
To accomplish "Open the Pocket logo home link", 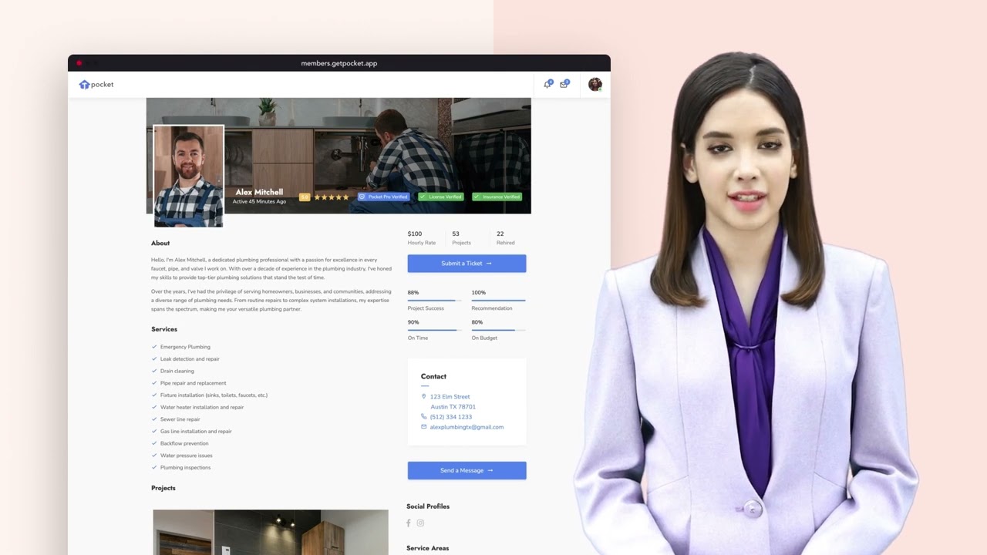I will coord(96,85).
